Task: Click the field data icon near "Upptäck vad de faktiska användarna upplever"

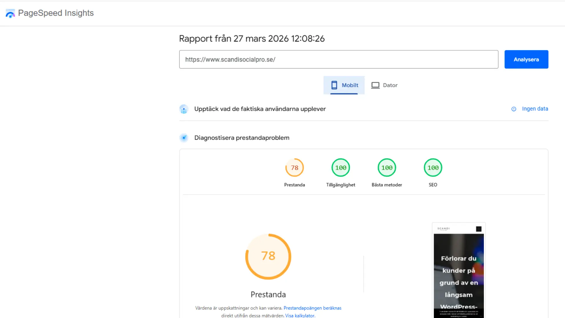Action: coord(184,109)
